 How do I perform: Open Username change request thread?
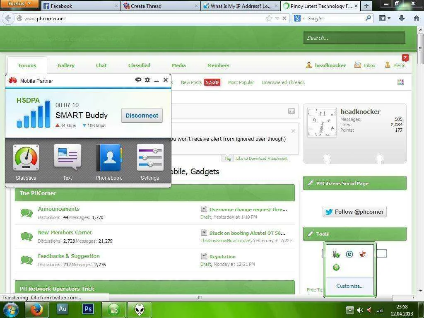click(248, 209)
